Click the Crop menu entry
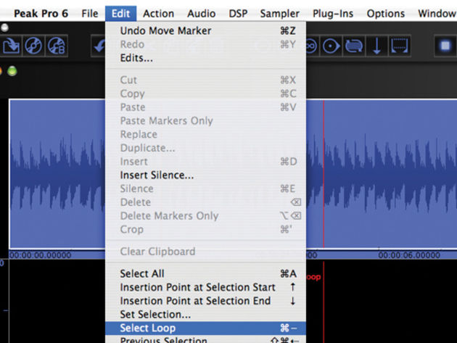457x343 pixels. click(x=205, y=229)
